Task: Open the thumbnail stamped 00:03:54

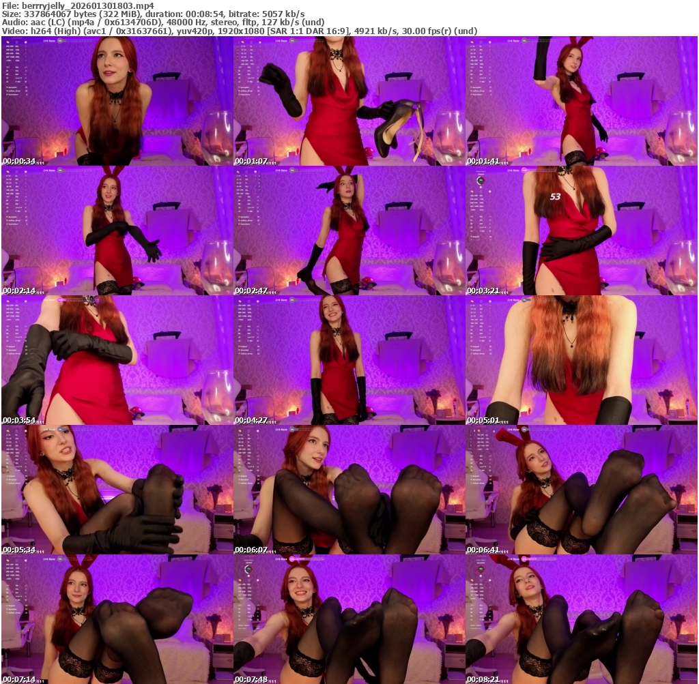Action: 117,360
